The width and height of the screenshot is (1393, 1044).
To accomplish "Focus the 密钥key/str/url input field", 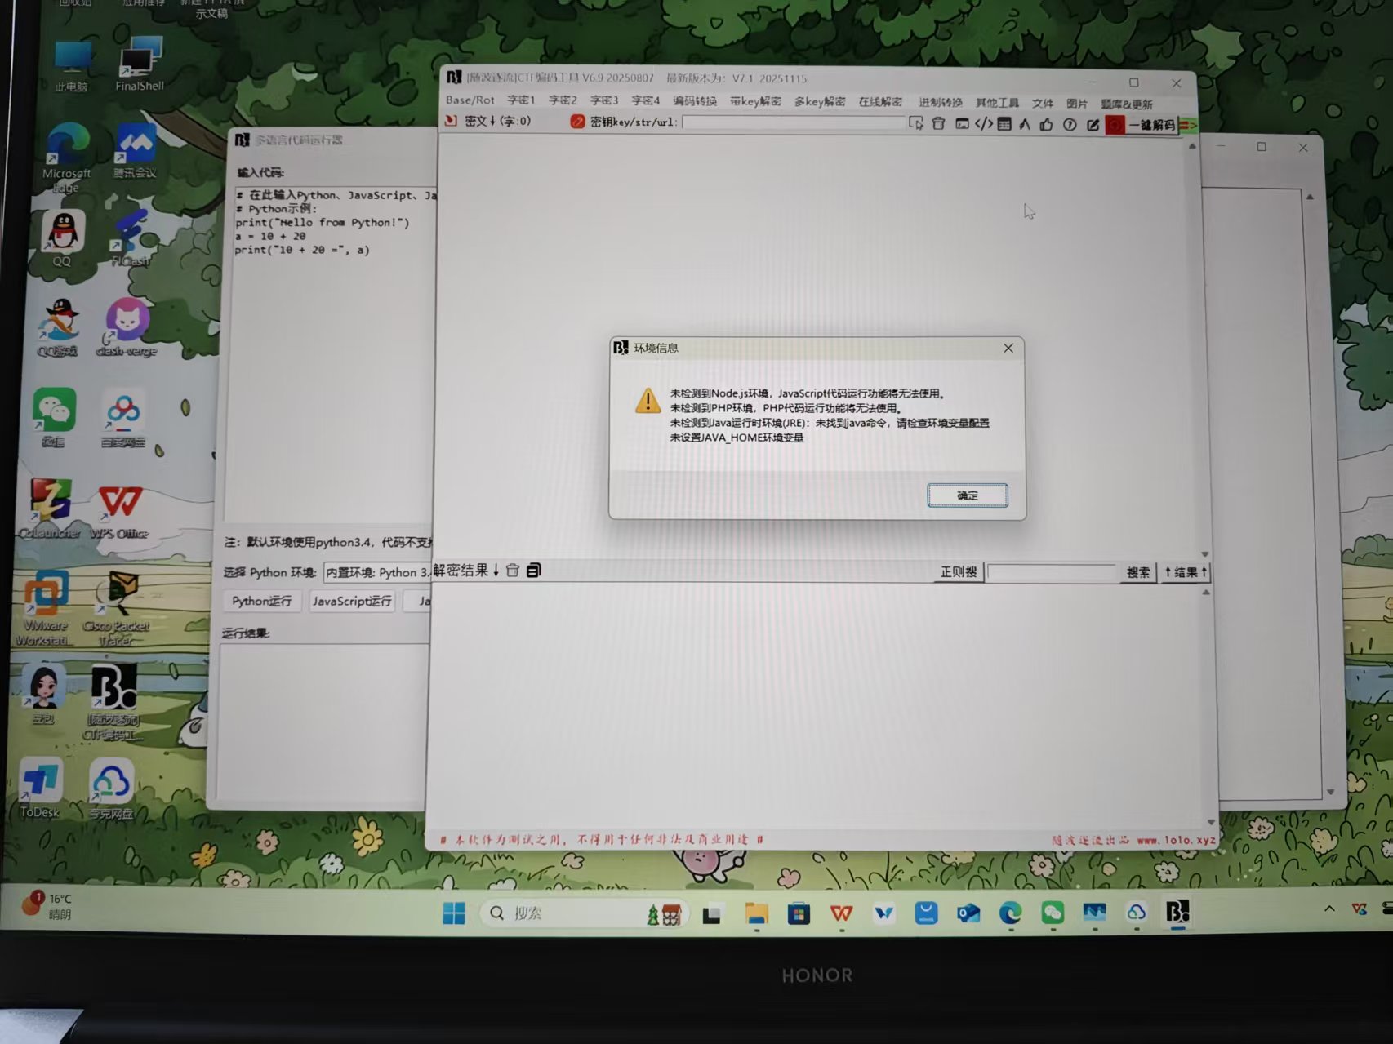I will click(x=794, y=122).
